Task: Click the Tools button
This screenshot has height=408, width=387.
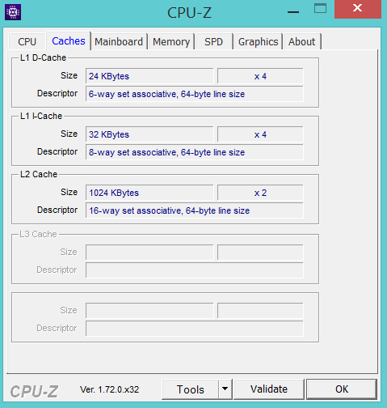Action: tap(191, 389)
